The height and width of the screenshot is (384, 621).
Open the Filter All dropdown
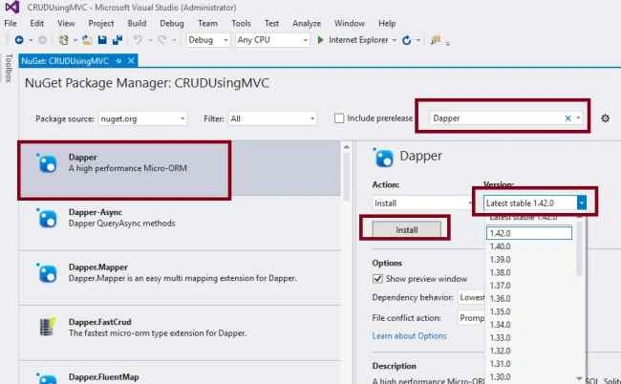pos(272,118)
